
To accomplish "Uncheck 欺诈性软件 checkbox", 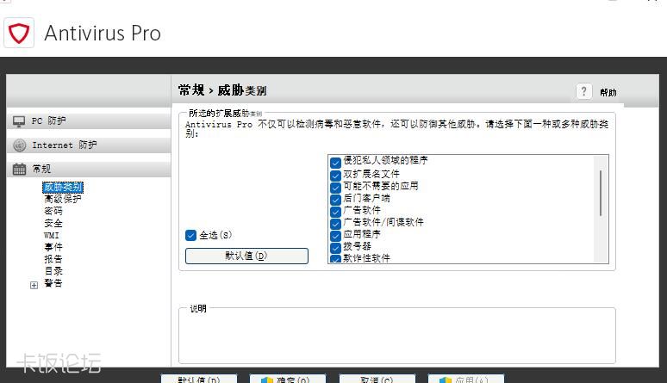I will tap(335, 258).
